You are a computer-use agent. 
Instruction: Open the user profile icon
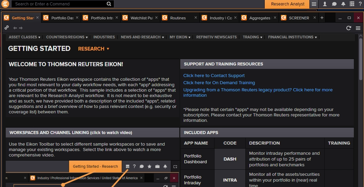pos(325,4)
